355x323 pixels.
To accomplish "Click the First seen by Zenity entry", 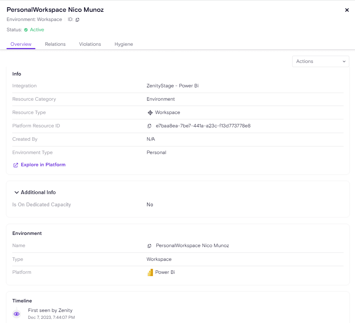I will coord(50,310).
